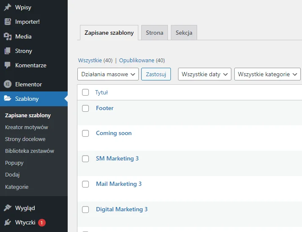Click the Szablony open folder icon
This screenshot has width=302, height=232.
pos(8,98)
